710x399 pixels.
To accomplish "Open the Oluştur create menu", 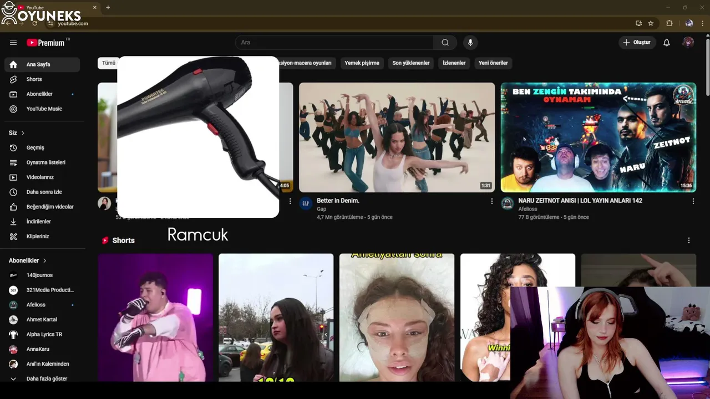I will pos(637,43).
